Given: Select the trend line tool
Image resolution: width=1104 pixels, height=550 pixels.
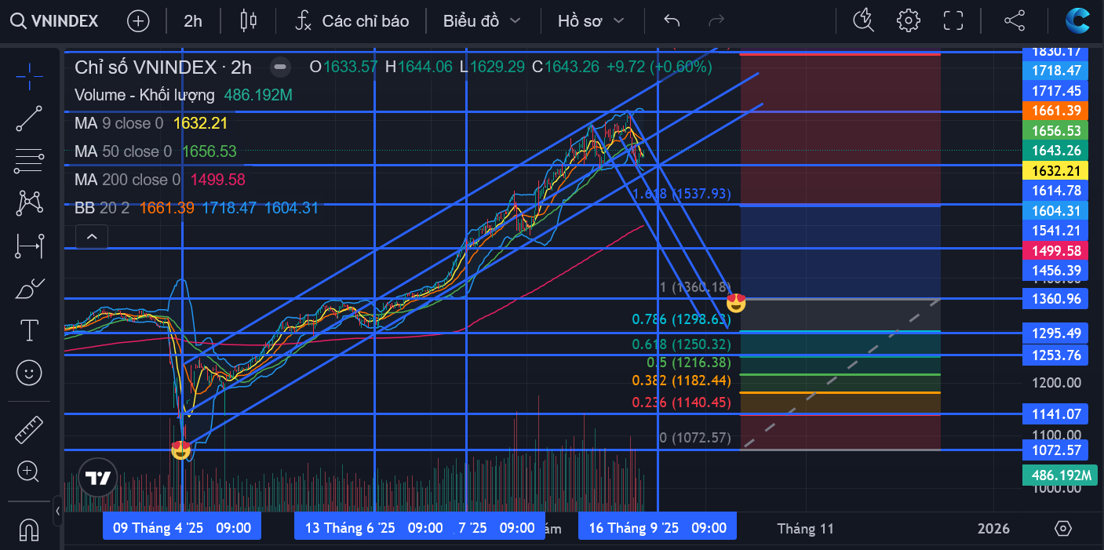Looking at the screenshot, I should [x=29, y=119].
